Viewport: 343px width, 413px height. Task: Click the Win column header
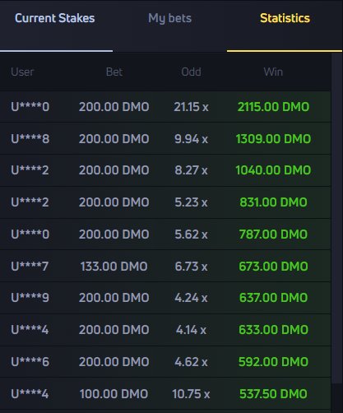(x=273, y=72)
